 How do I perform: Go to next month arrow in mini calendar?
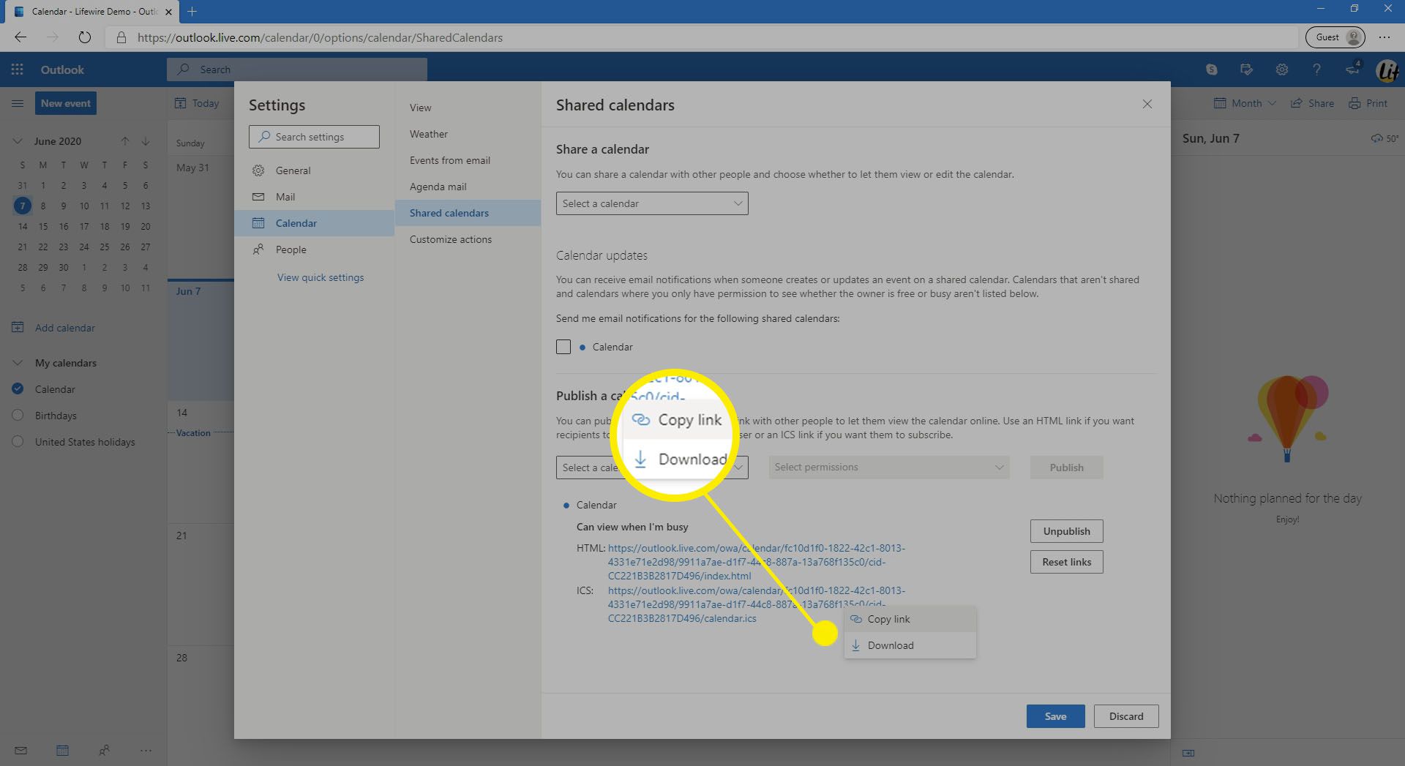click(146, 141)
